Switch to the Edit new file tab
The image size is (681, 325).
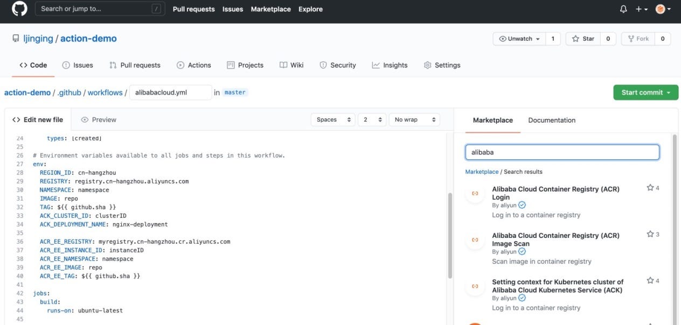38,119
